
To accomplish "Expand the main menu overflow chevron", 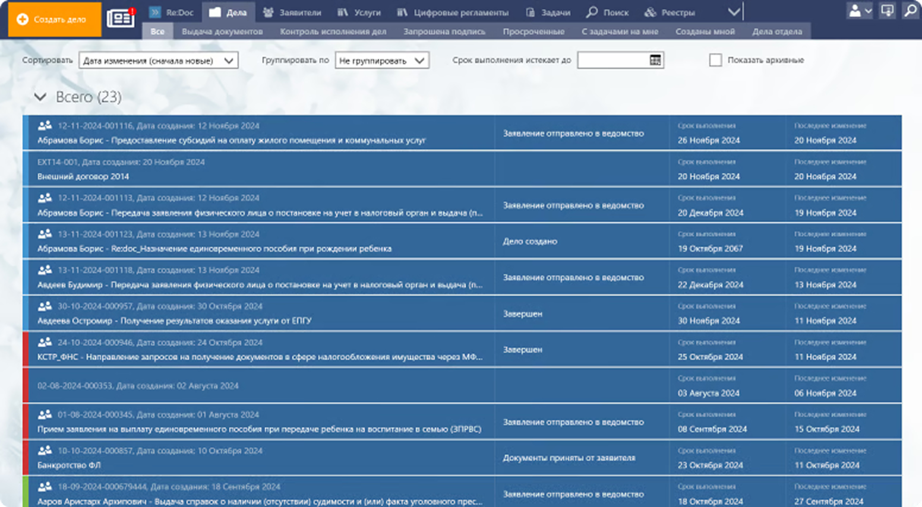I will (x=734, y=12).
